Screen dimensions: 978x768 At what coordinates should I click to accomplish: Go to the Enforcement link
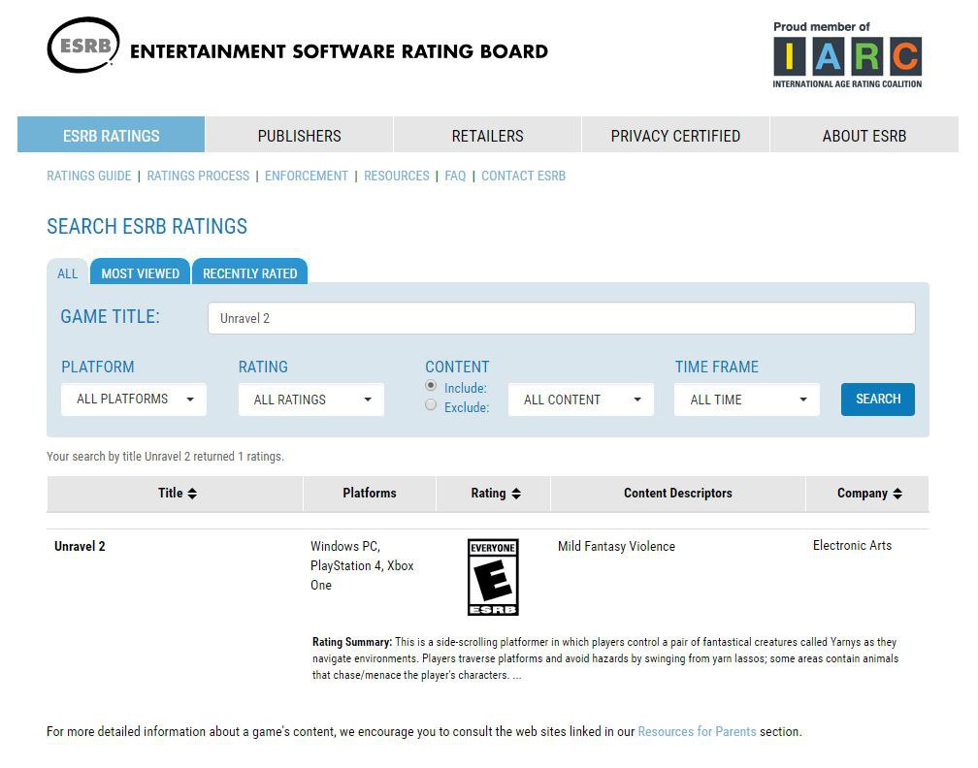(x=307, y=176)
